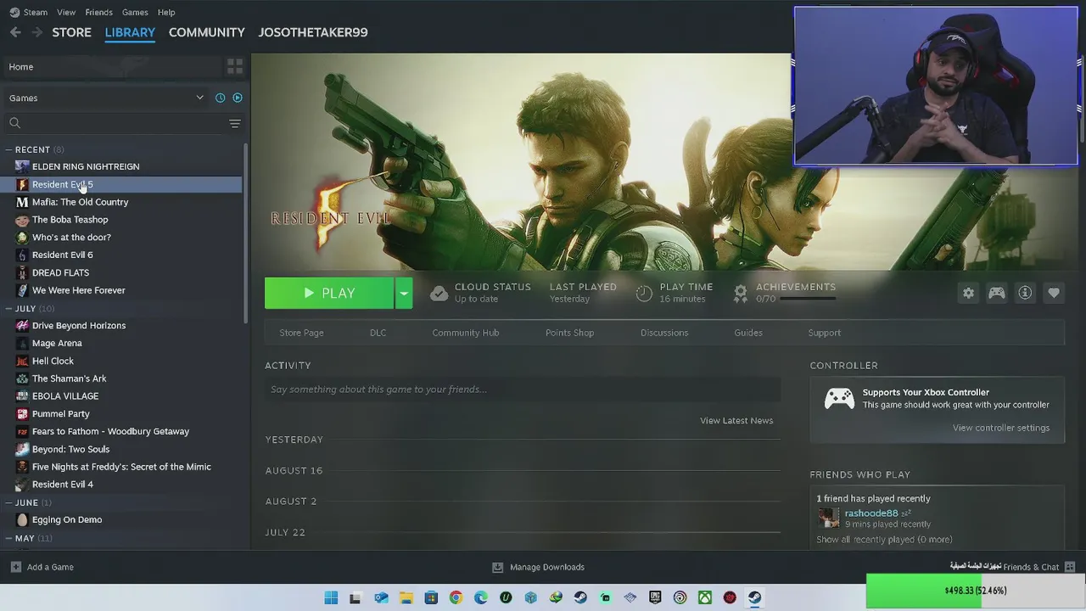
Task: Add game to favorites heart icon
Action: click(x=1054, y=293)
